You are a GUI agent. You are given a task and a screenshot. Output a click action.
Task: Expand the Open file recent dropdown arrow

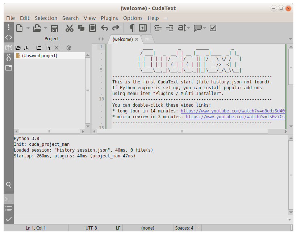click(46, 28)
